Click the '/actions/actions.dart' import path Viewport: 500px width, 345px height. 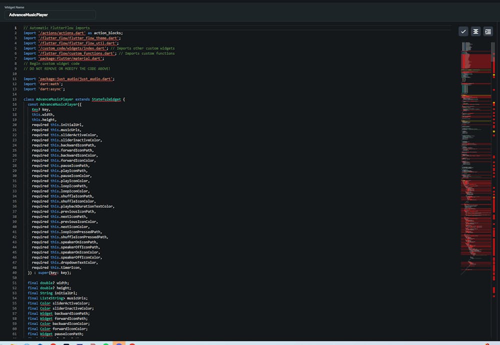[62, 33]
